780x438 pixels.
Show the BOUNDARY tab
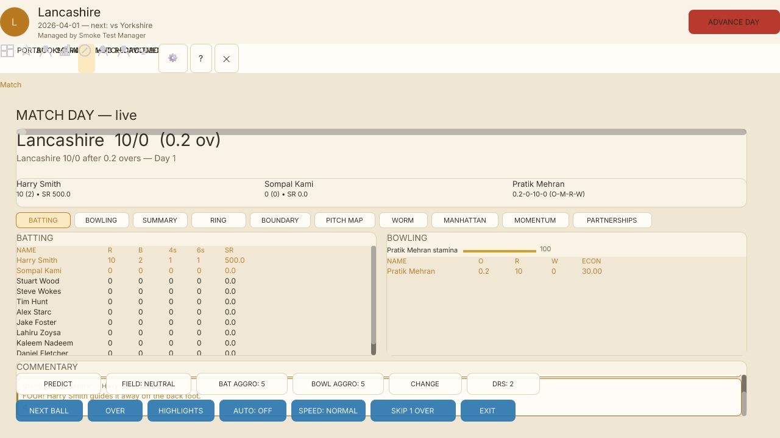[x=280, y=220]
